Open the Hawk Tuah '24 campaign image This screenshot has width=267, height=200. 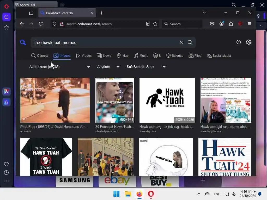pos(225,157)
